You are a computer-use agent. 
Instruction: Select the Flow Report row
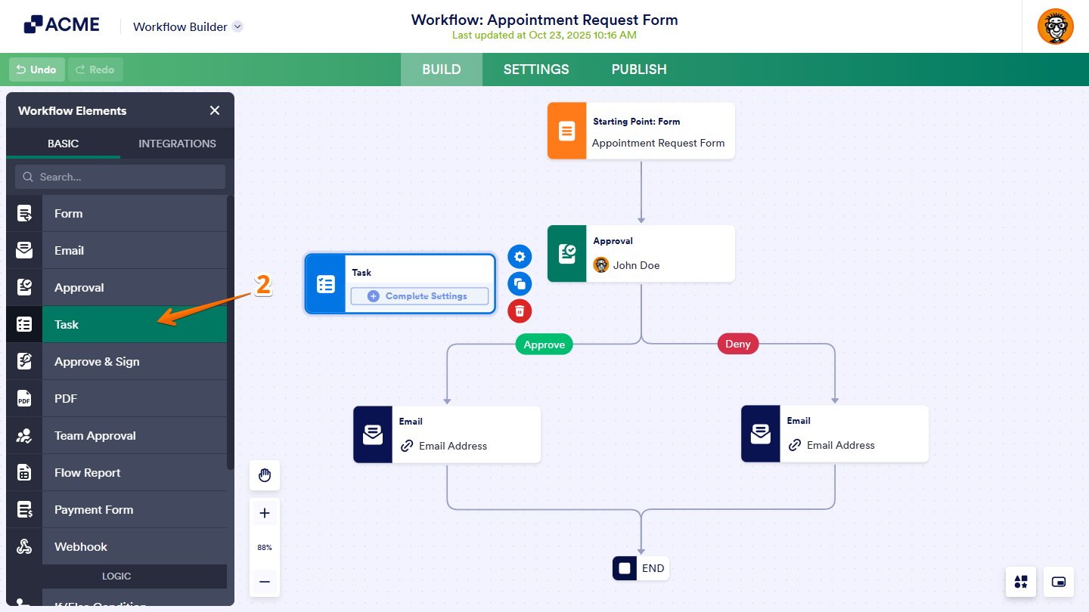[x=116, y=473]
